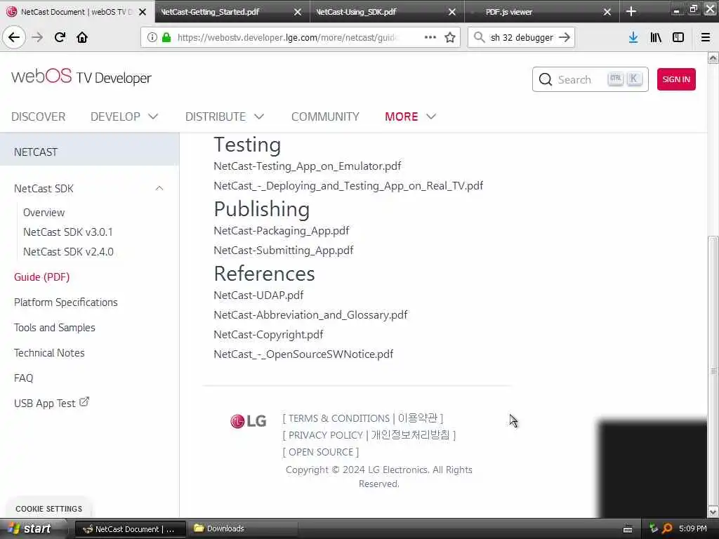Click the orange magnifier tray icon

pyautogui.click(x=667, y=528)
